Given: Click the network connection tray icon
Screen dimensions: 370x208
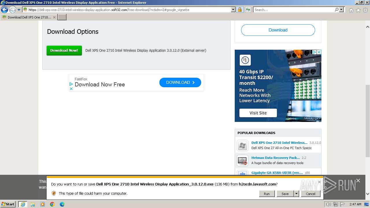Looking at the screenshot, I should (335, 204).
